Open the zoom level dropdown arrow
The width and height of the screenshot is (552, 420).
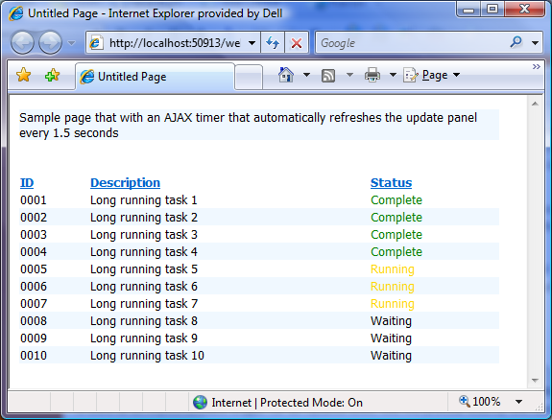click(518, 402)
